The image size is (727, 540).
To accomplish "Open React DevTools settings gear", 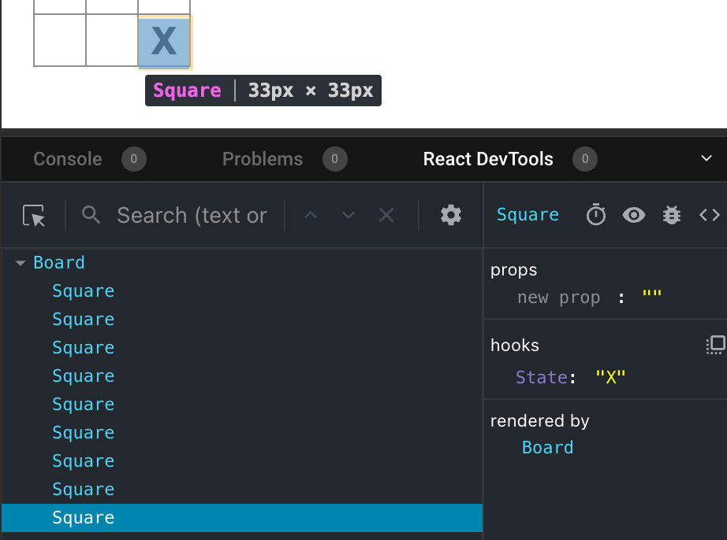I will click(450, 215).
